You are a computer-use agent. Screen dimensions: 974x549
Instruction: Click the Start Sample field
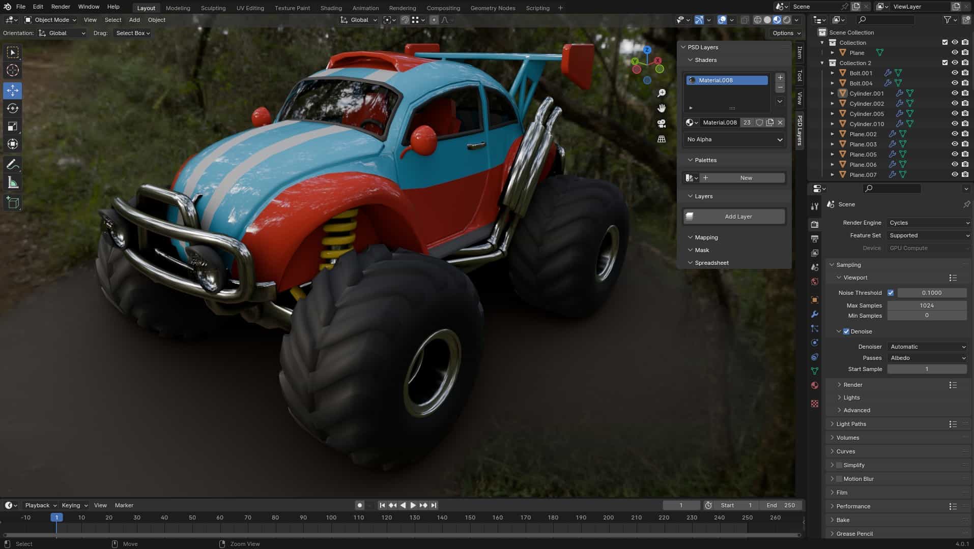927,369
